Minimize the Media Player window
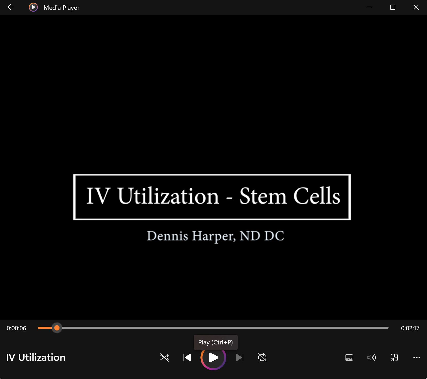The image size is (427, 379). coord(369,7)
